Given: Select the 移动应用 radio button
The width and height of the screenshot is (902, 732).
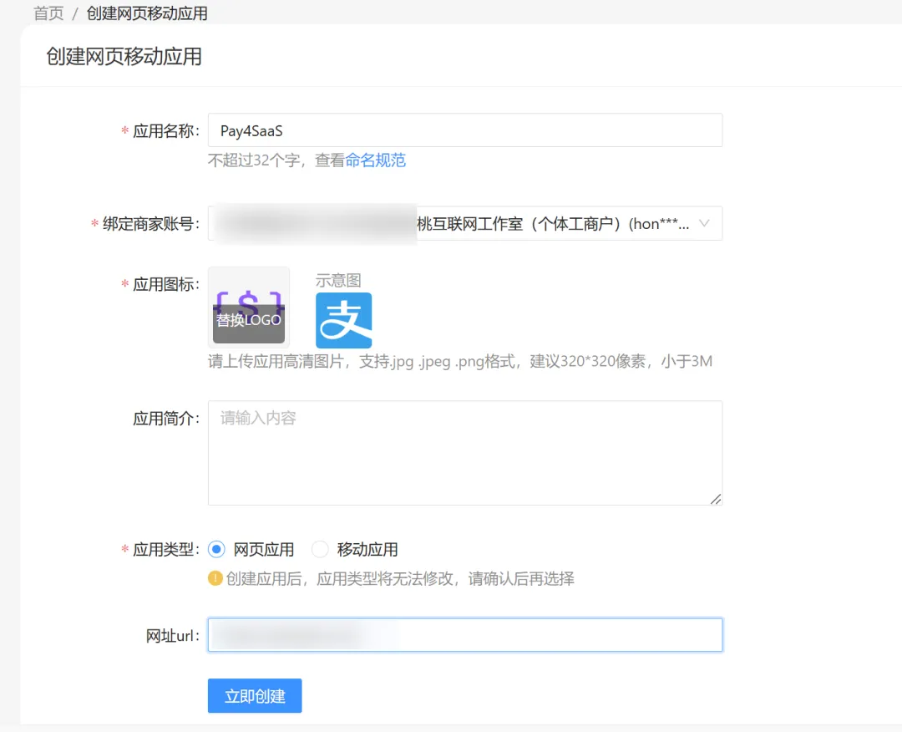Looking at the screenshot, I should pyautogui.click(x=321, y=550).
